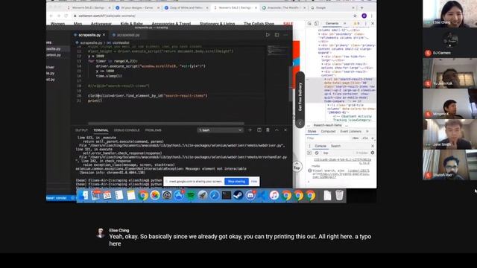Click the Stop sharing button
The height and width of the screenshot is (268, 477).
click(x=236, y=182)
